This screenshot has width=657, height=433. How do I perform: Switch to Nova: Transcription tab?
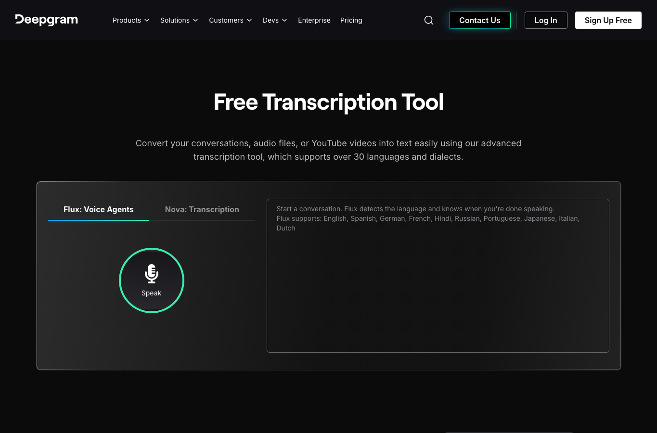tap(202, 210)
